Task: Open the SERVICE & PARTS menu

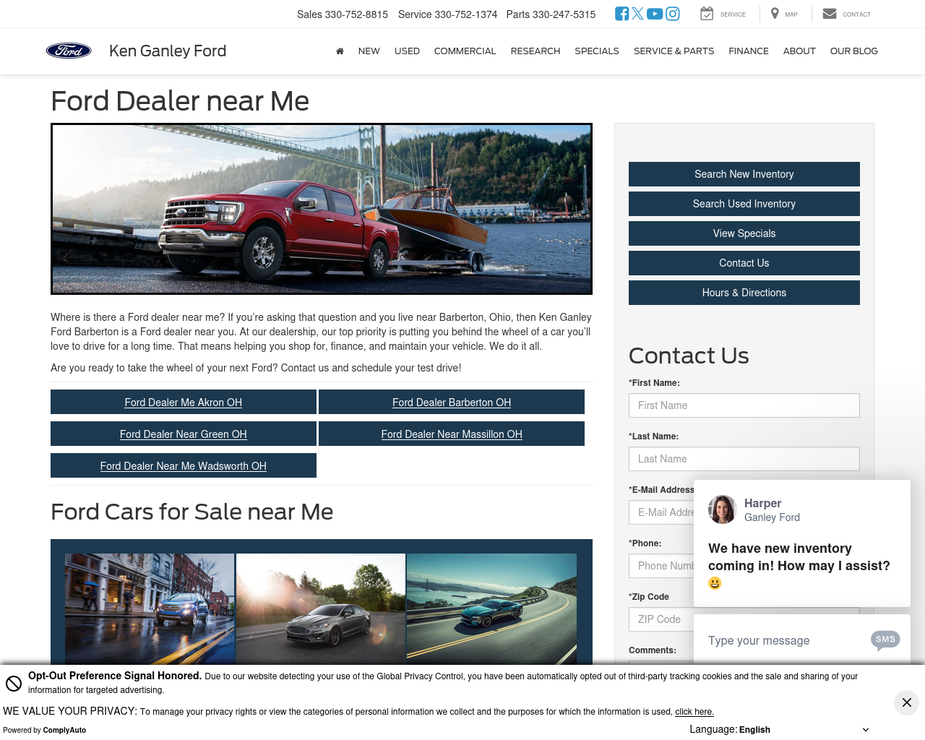Action: coord(674,51)
